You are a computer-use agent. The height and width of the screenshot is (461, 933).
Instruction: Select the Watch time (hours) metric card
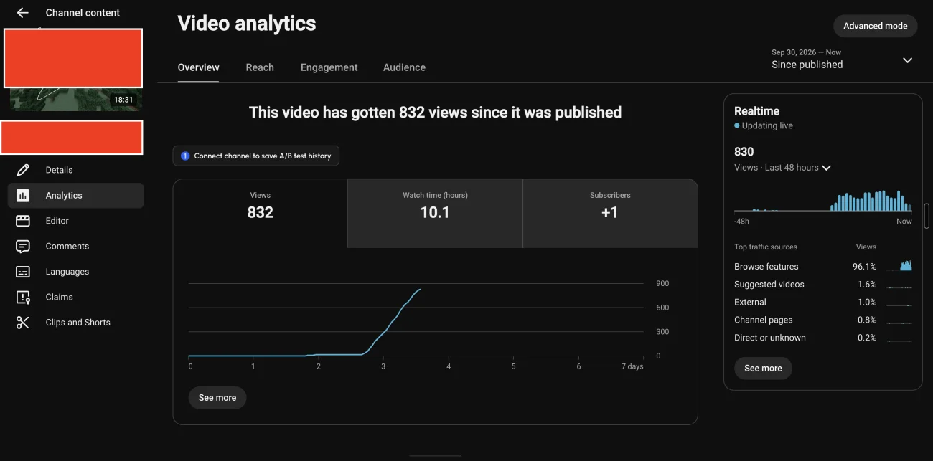tap(435, 214)
